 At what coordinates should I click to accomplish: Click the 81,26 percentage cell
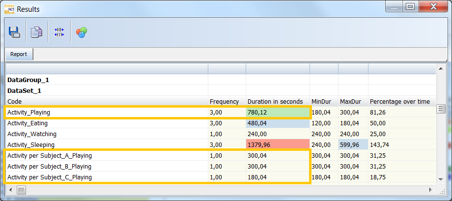click(402, 112)
